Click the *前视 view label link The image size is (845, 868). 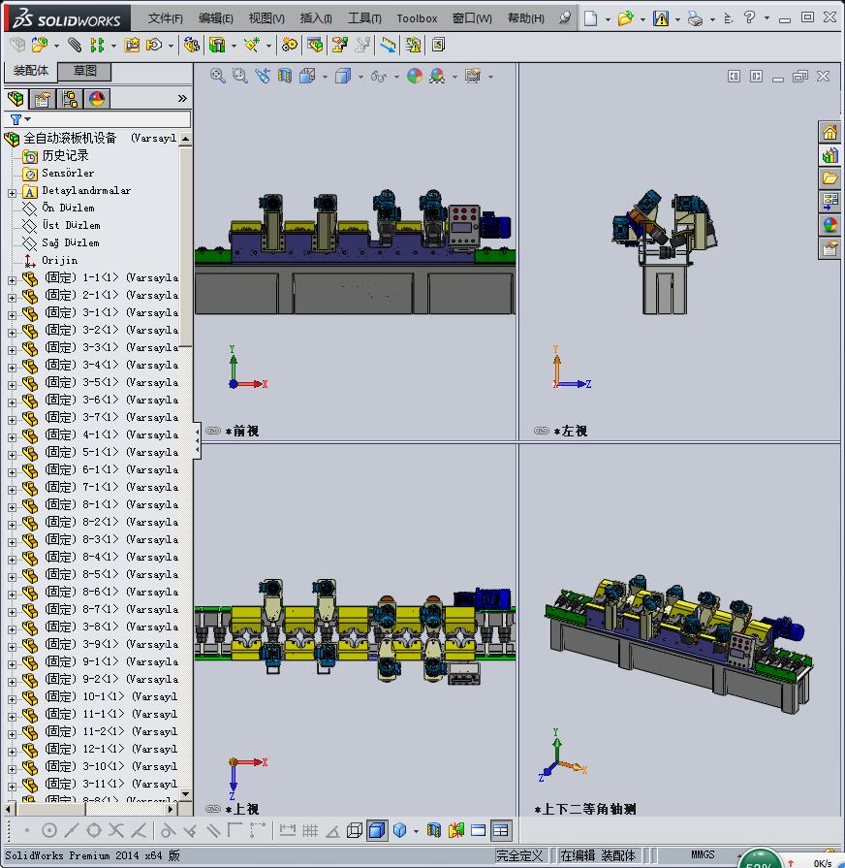click(242, 431)
